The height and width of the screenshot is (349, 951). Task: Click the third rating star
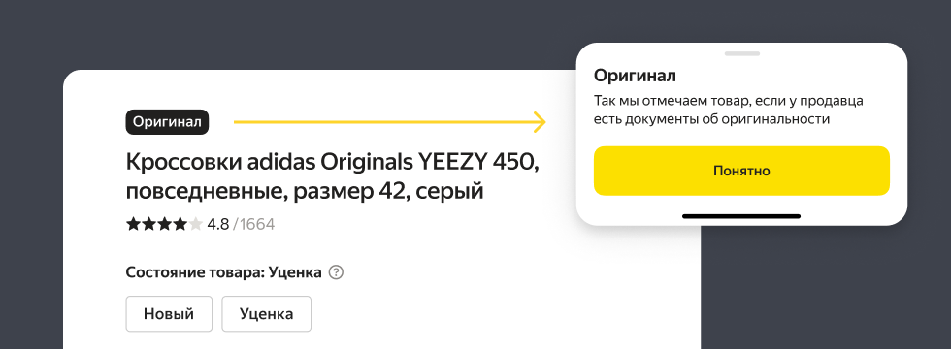[x=164, y=225]
